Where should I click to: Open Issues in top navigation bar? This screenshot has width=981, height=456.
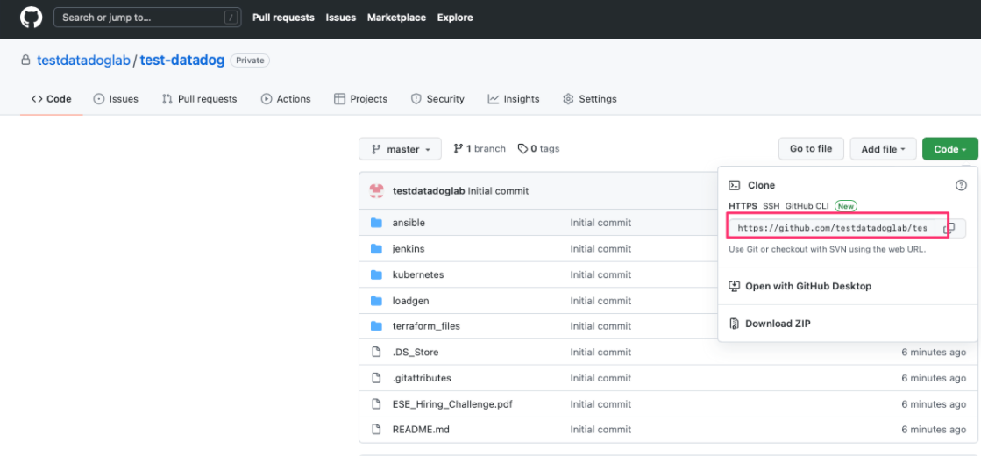pos(341,18)
